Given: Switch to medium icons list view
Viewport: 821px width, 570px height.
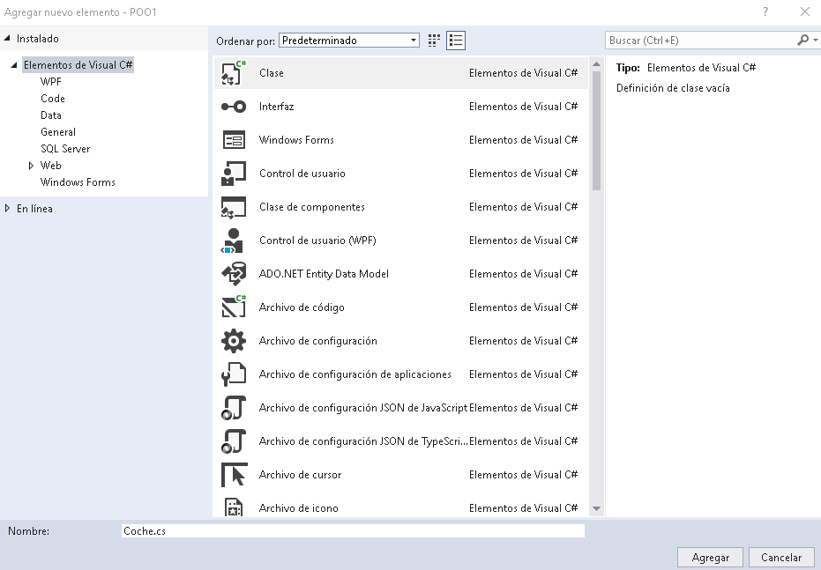Looking at the screenshot, I should click(456, 41).
